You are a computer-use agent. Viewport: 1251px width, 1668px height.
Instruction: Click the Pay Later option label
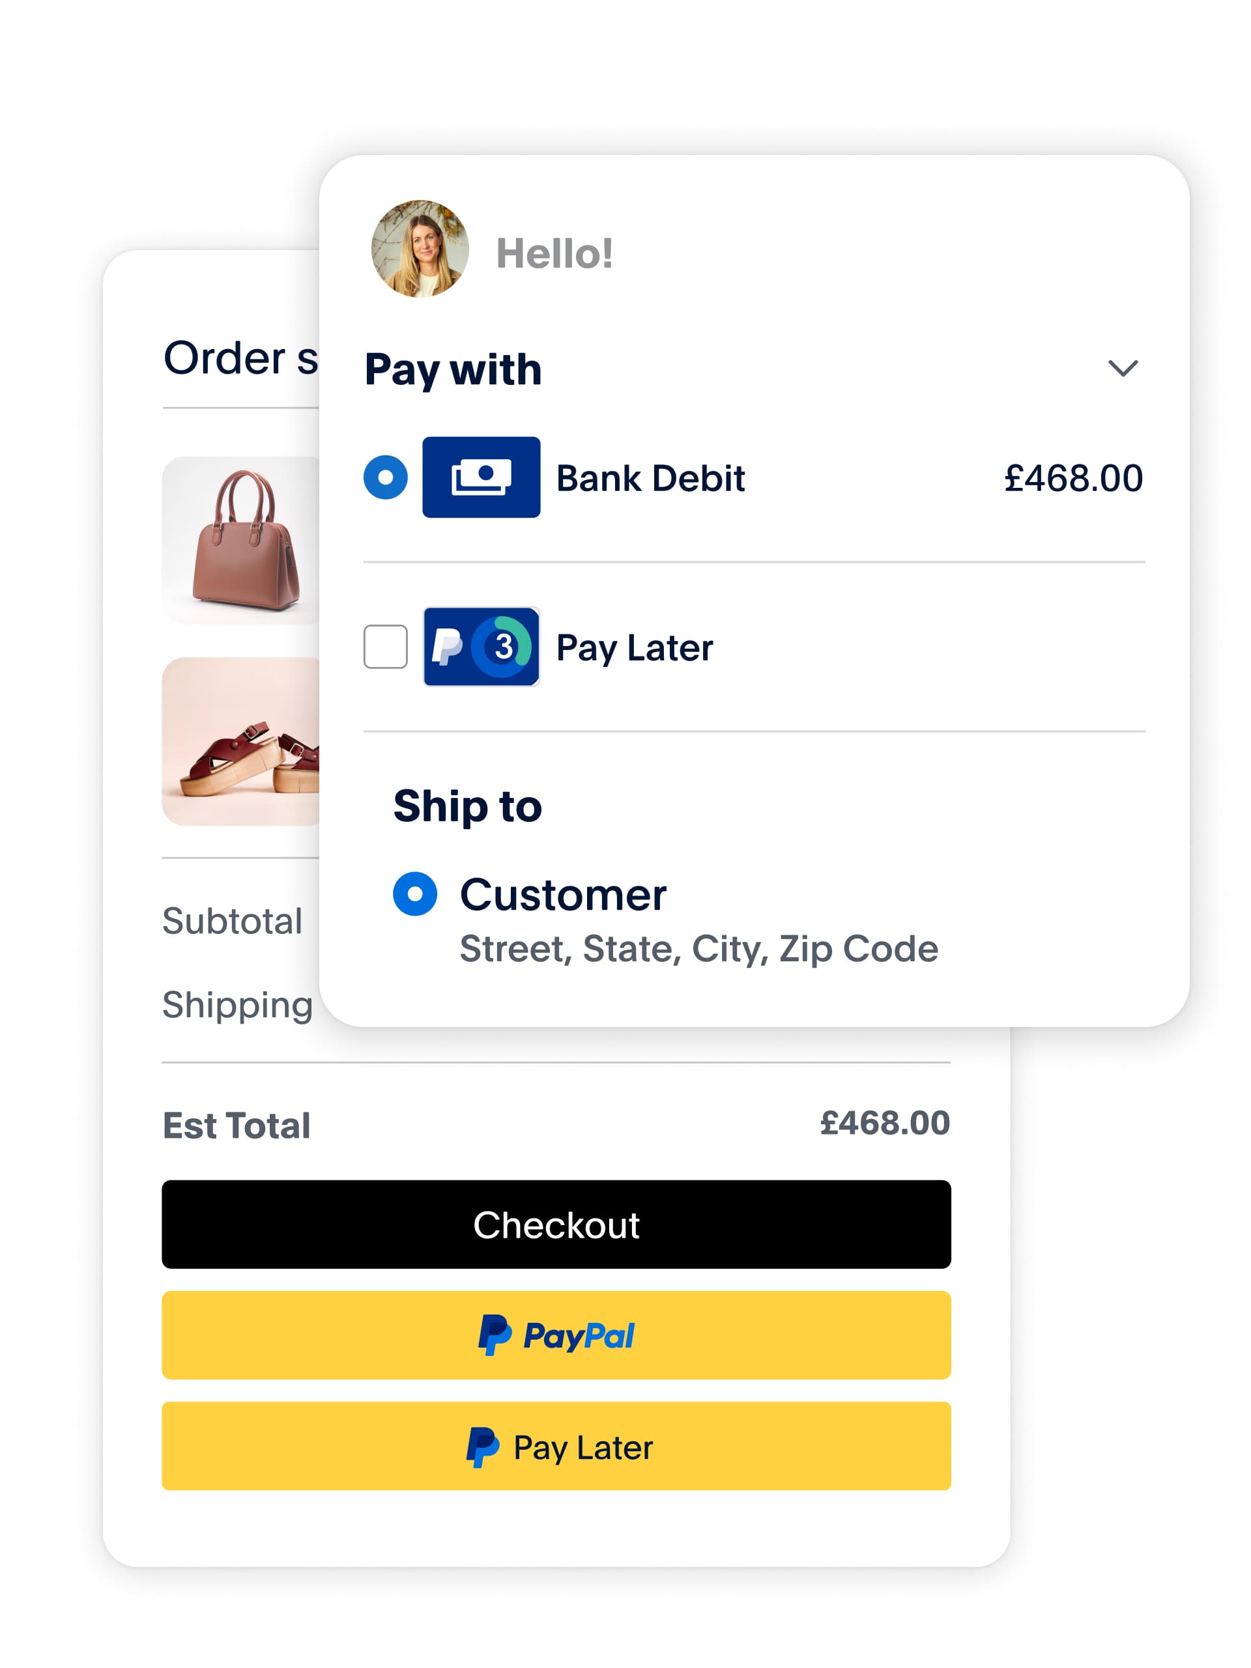click(634, 648)
